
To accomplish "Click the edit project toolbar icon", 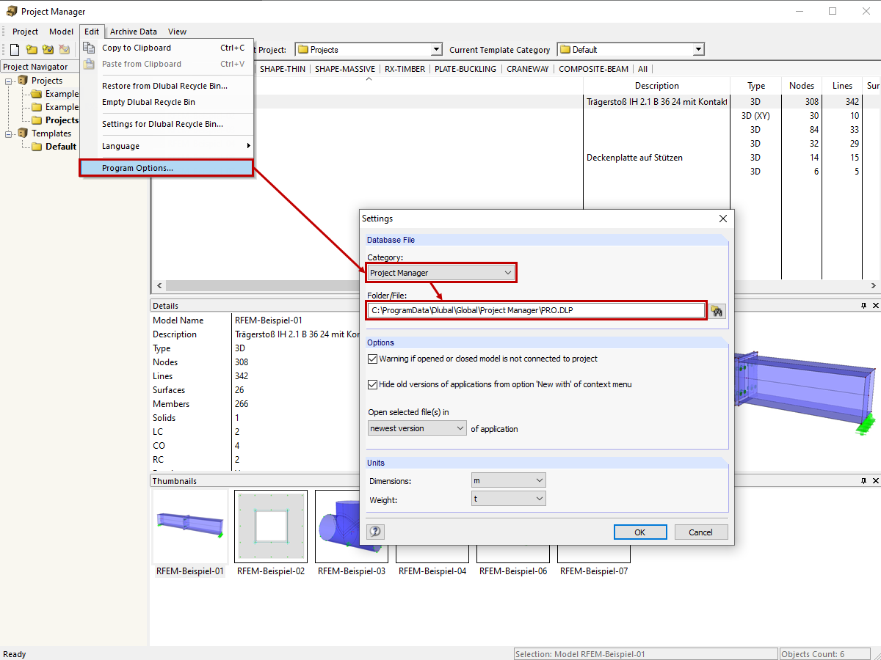I will [x=47, y=49].
